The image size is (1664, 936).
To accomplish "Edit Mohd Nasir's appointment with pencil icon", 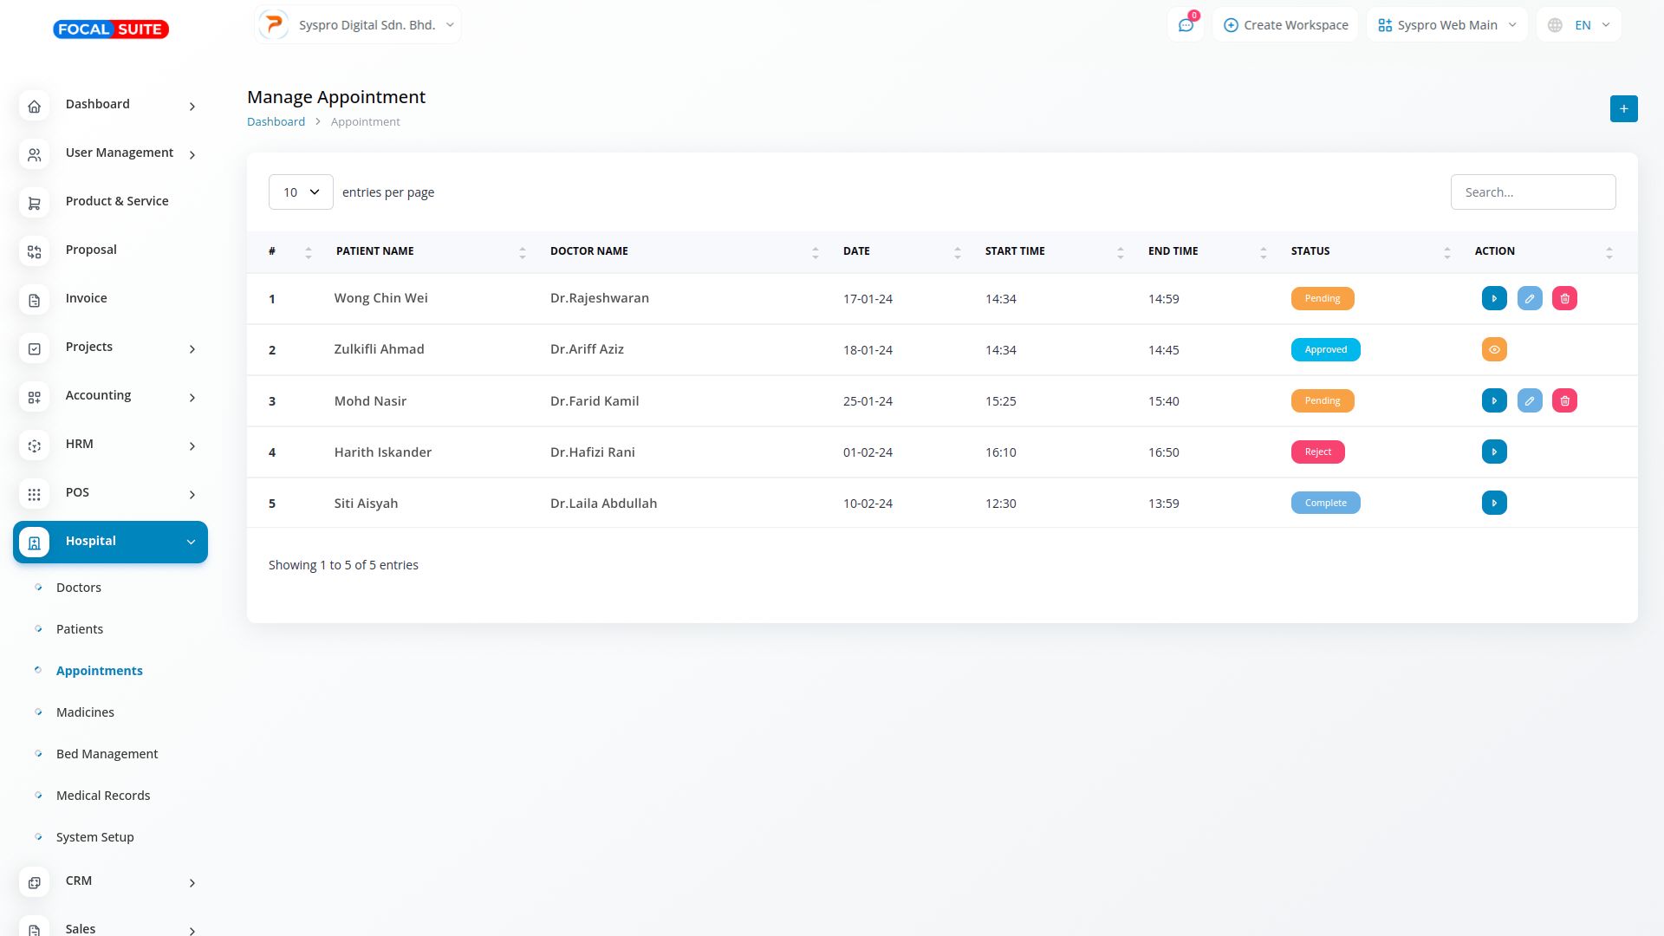I will 1530,401.
